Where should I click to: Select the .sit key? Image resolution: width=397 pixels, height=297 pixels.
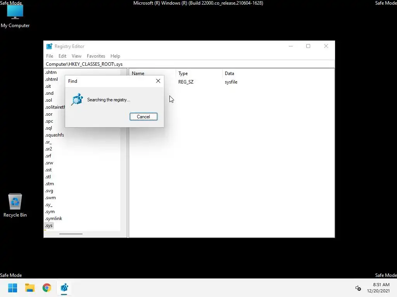pos(48,86)
